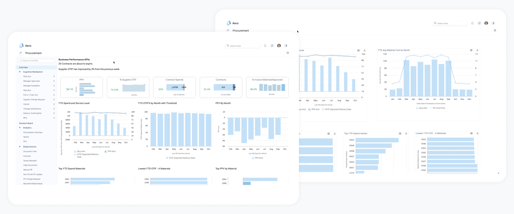Show table view for Top YTD Spend Vendor

point(400,133)
